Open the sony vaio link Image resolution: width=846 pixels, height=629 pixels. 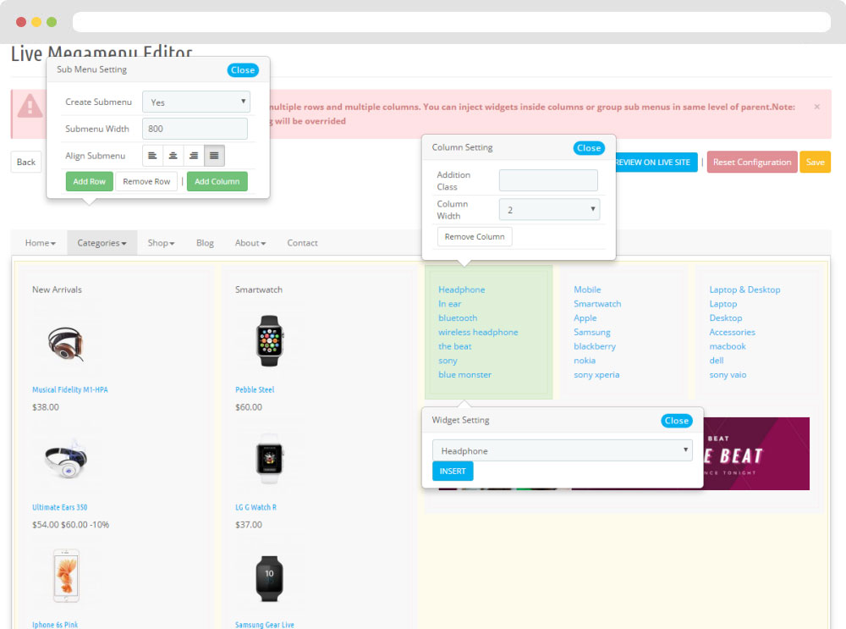point(728,375)
